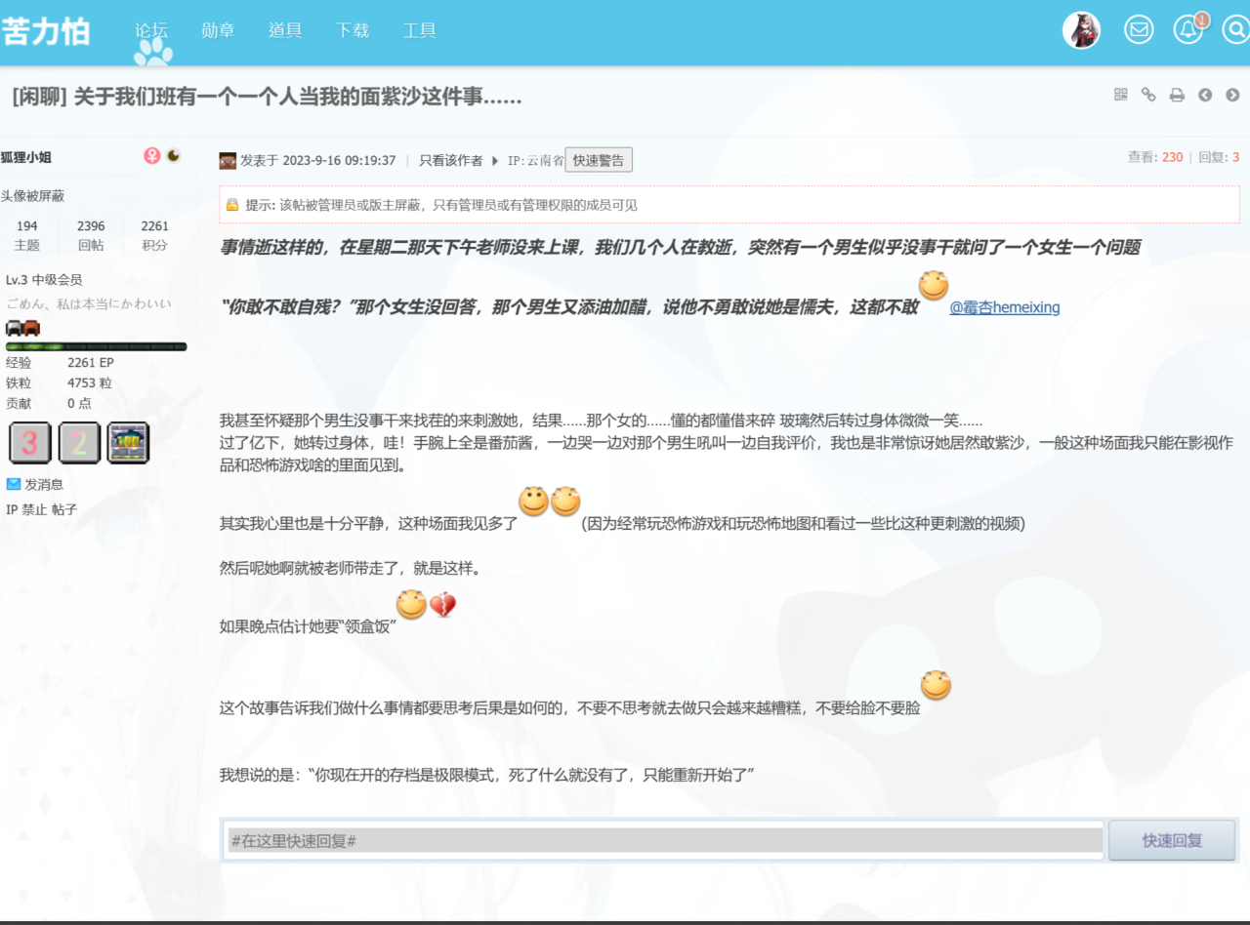This screenshot has height=925, width=1250.
Task: Open the 论坛 navigation tab
Action: click(151, 30)
